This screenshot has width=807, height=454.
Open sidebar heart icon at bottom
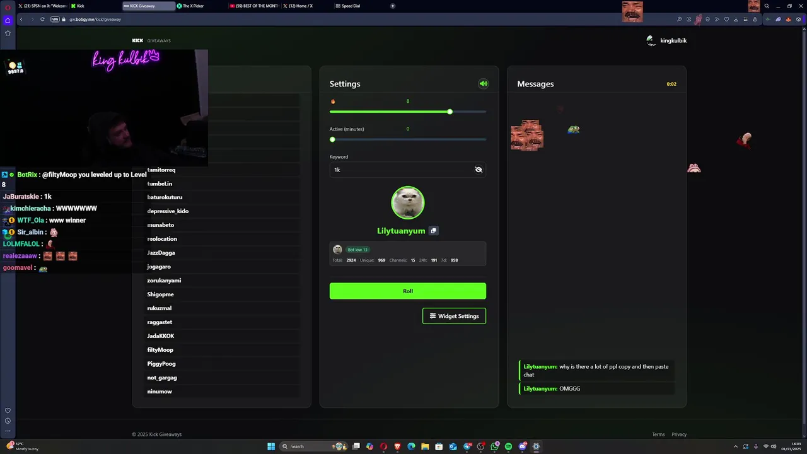tap(8, 410)
